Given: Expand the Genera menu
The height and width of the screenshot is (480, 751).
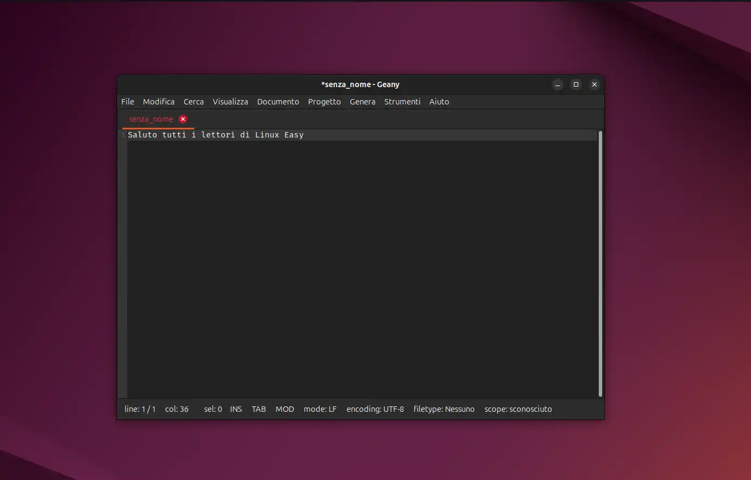Looking at the screenshot, I should coord(362,102).
